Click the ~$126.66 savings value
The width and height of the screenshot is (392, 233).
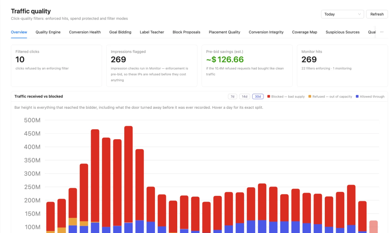click(225, 59)
